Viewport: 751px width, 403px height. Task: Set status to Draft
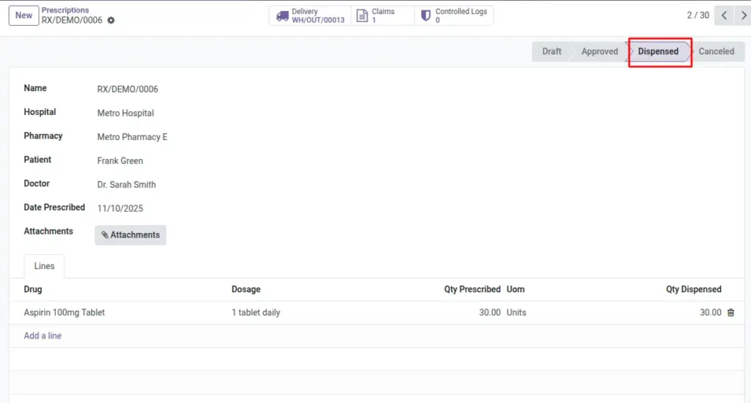[x=552, y=51]
